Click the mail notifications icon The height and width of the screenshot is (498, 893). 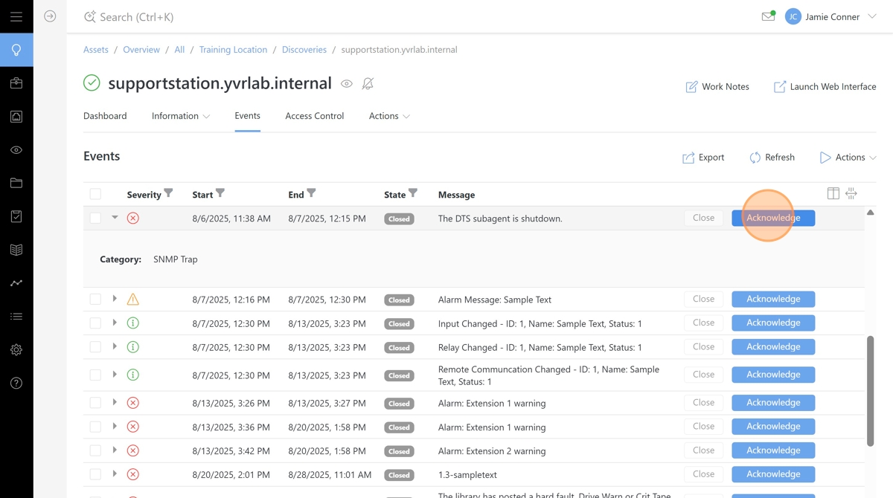click(x=768, y=16)
